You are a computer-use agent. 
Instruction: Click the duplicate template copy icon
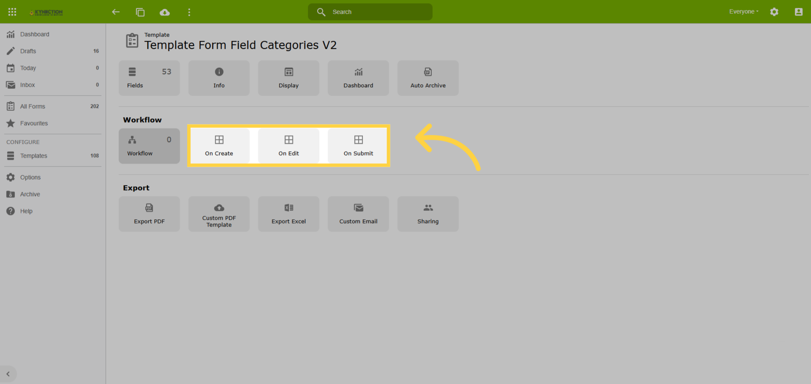[140, 12]
